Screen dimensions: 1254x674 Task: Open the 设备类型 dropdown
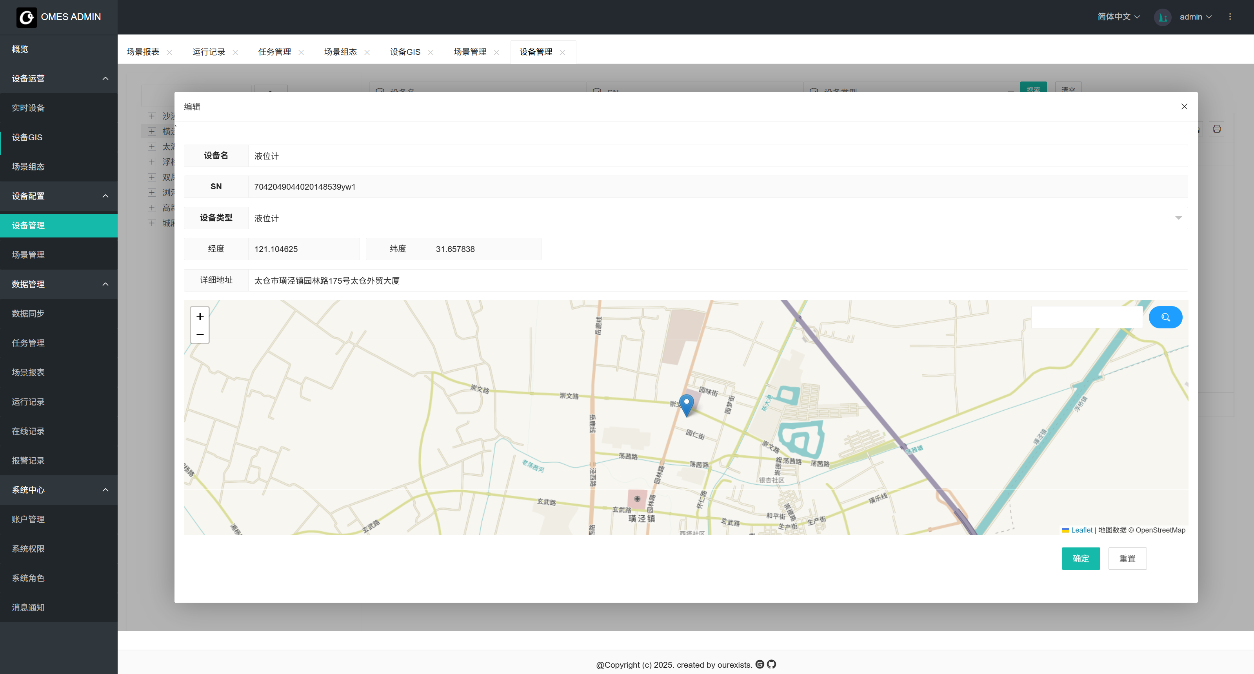click(x=1178, y=218)
